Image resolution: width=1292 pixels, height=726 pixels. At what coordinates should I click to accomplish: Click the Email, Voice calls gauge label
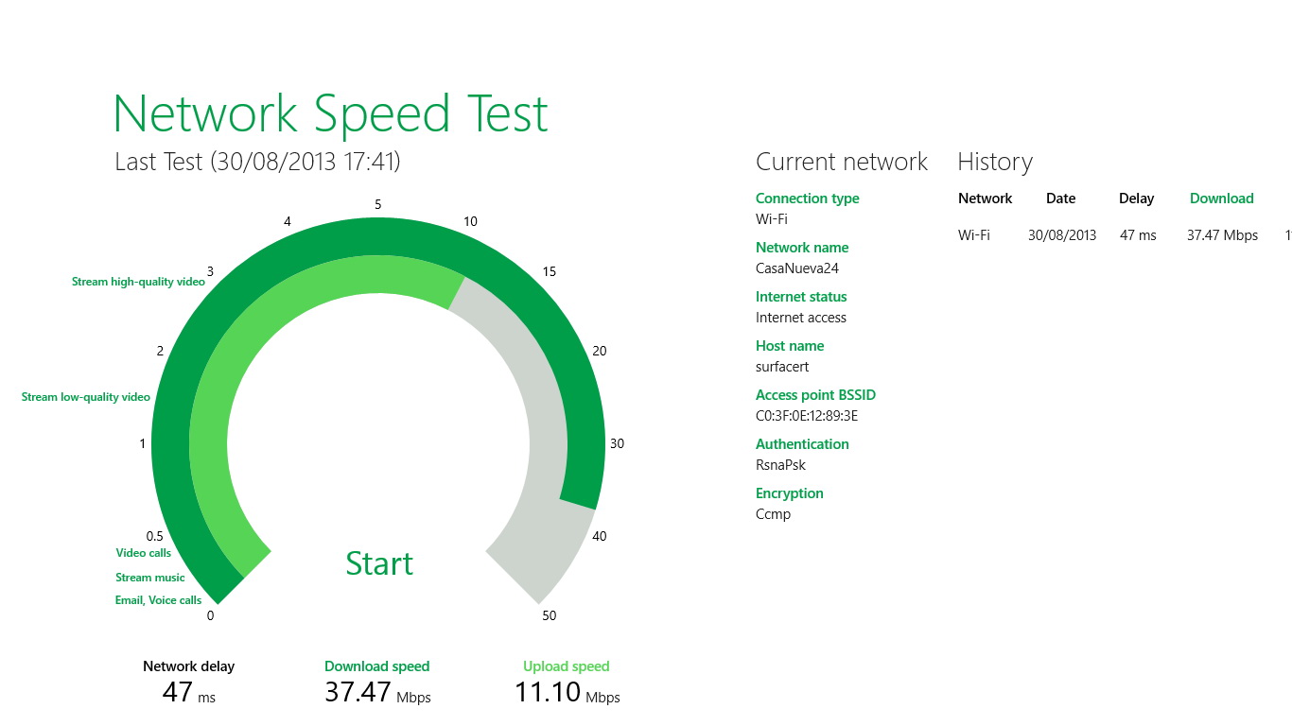158,600
